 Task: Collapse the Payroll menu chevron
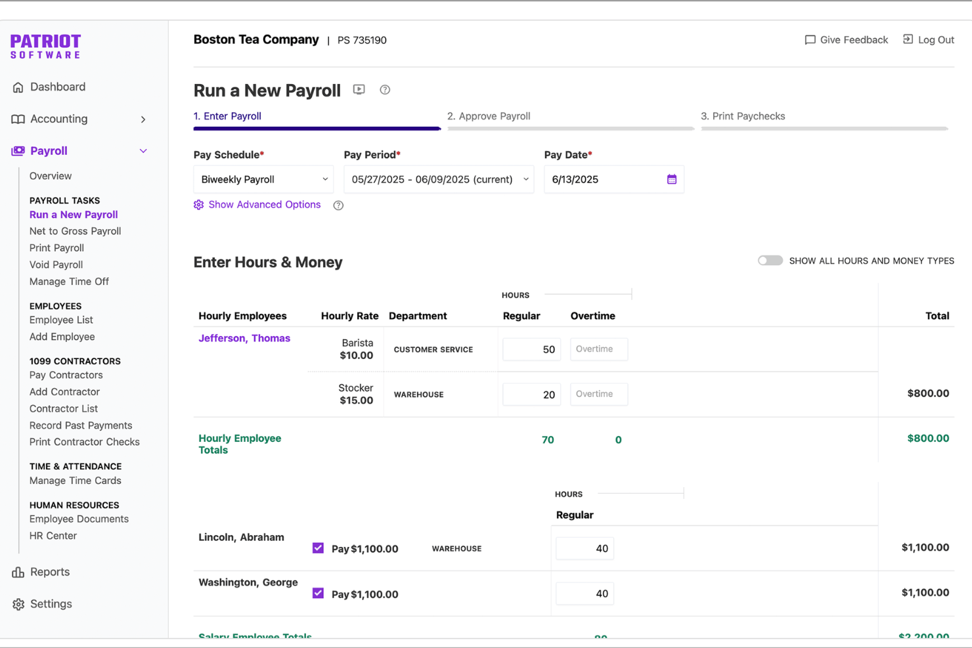pos(143,151)
